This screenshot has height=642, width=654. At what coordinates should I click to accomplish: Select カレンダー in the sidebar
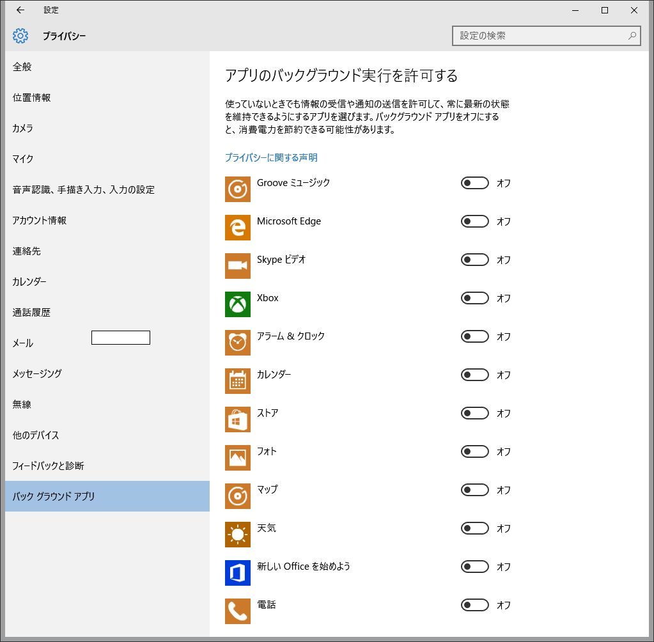click(107, 281)
